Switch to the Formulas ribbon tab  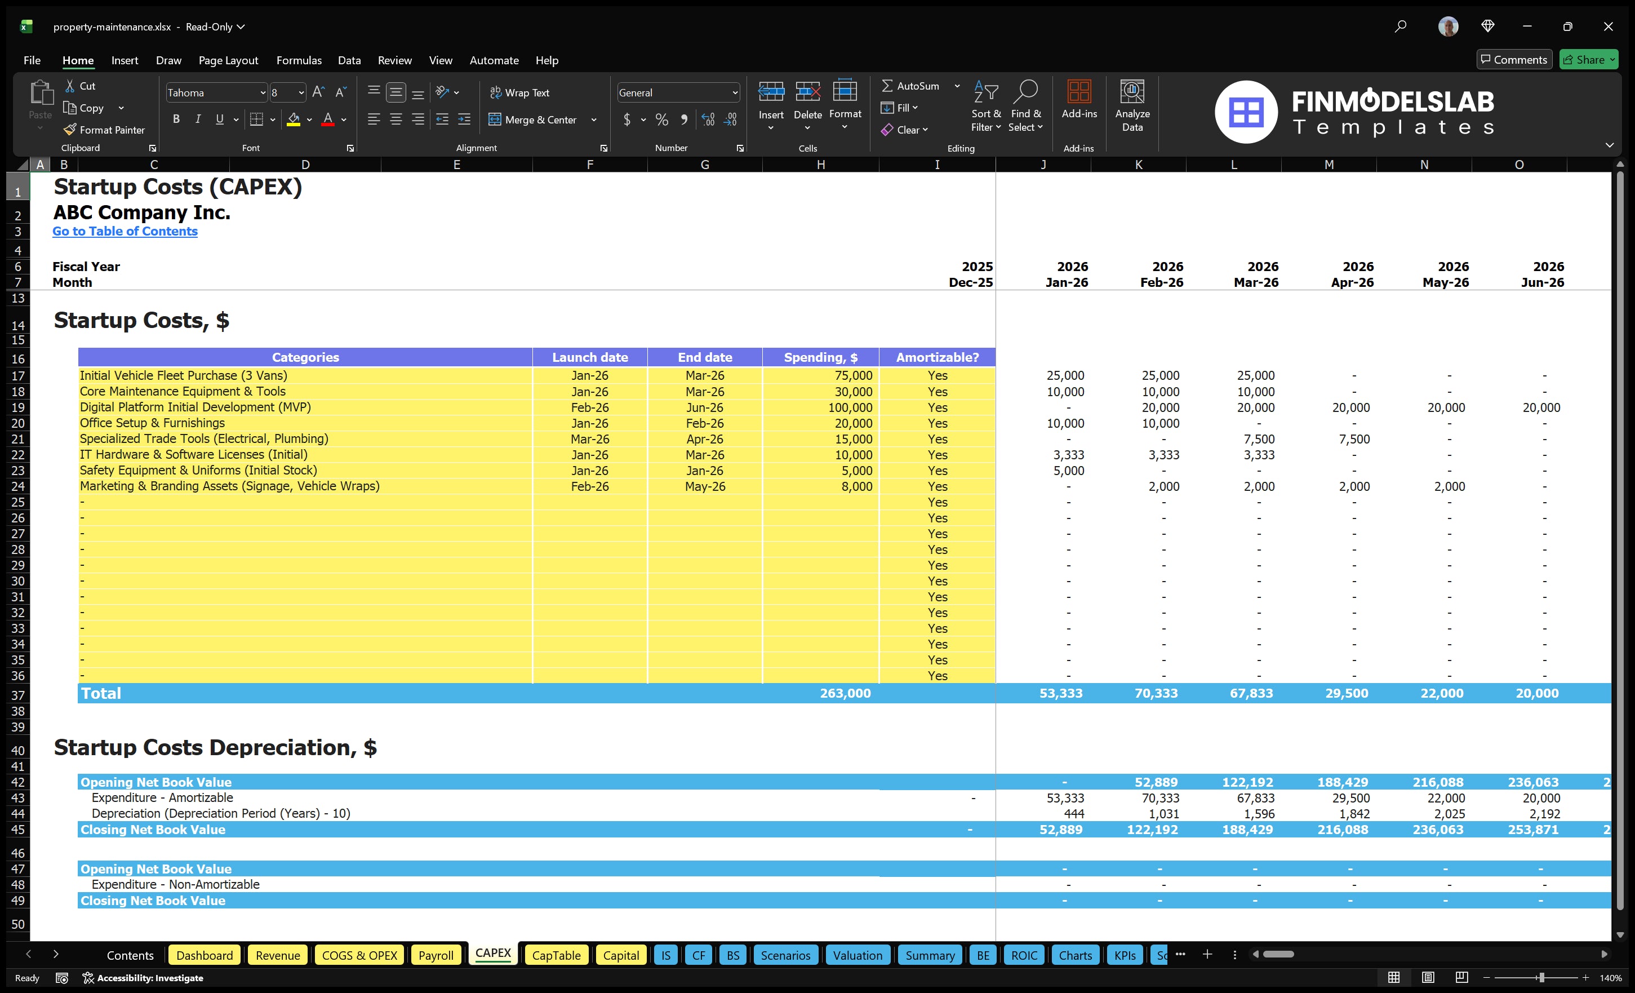(299, 60)
